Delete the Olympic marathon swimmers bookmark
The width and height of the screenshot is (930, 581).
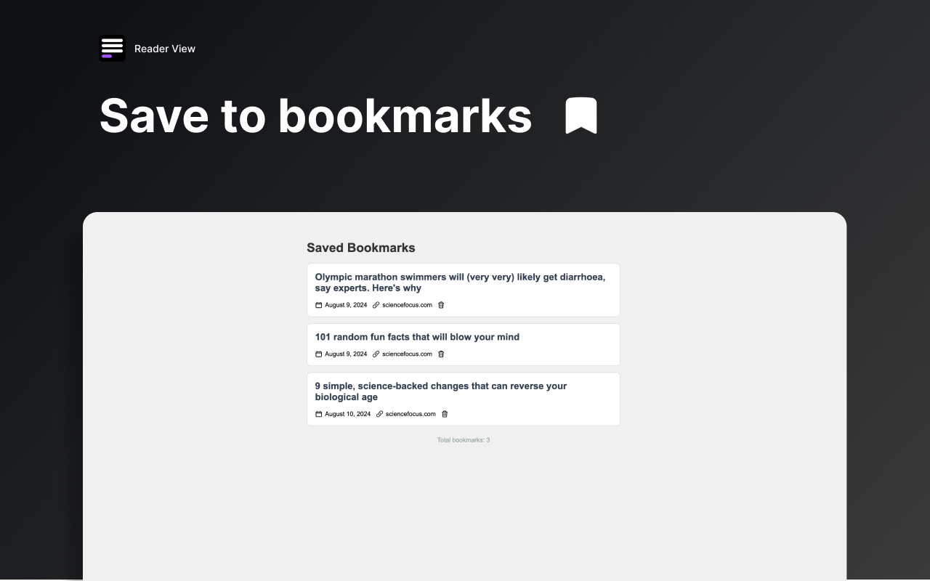click(441, 305)
